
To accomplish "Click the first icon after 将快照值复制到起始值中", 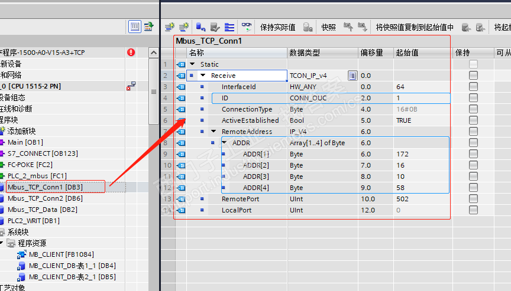I will (x=466, y=27).
